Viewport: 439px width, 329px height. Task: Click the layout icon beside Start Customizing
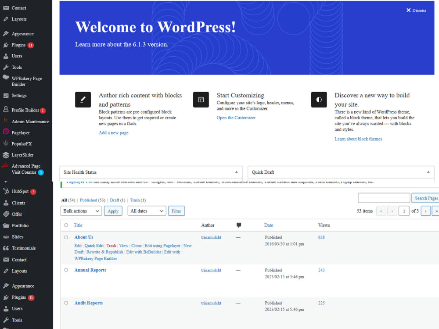coord(201,100)
